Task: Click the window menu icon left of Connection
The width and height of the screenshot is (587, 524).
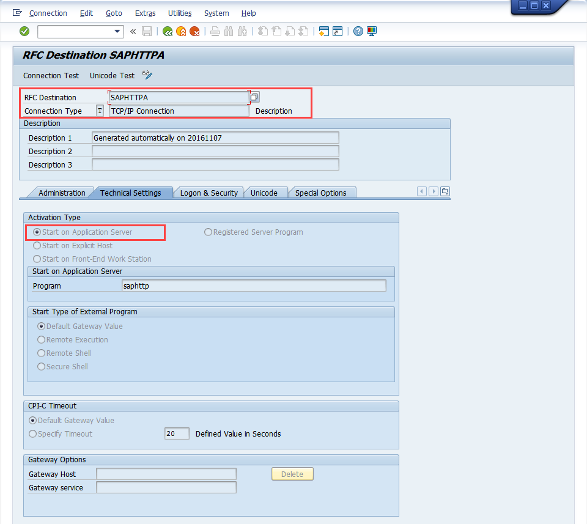Action: pyautogui.click(x=17, y=13)
